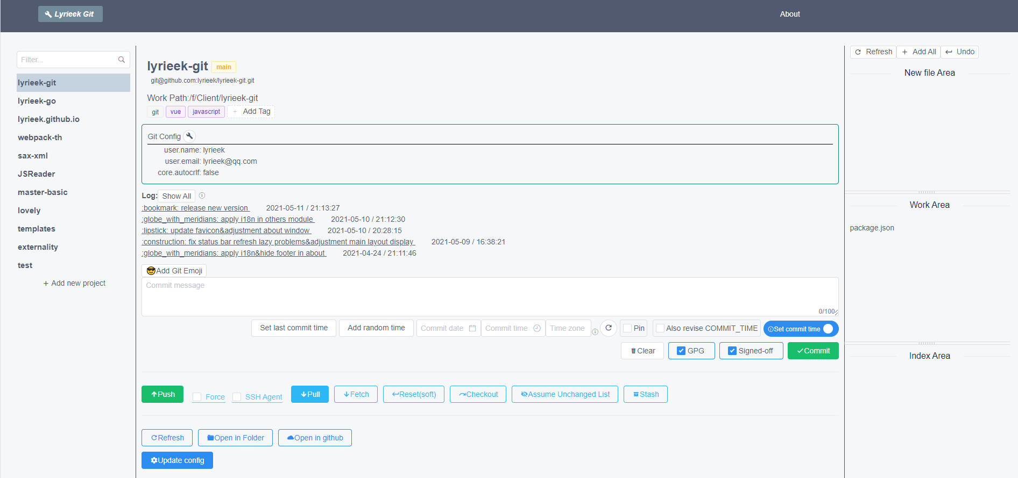Select webpack-th project in sidebar

(x=73, y=137)
